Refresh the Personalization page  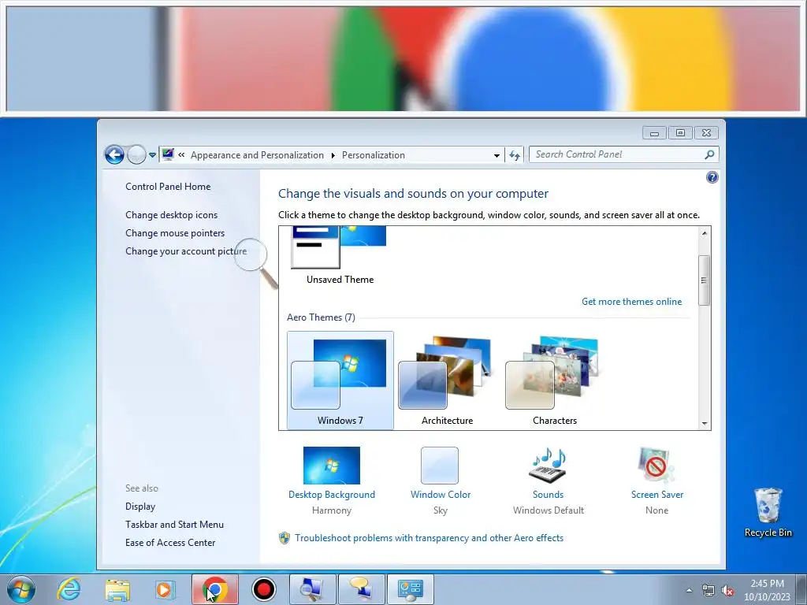click(x=515, y=155)
